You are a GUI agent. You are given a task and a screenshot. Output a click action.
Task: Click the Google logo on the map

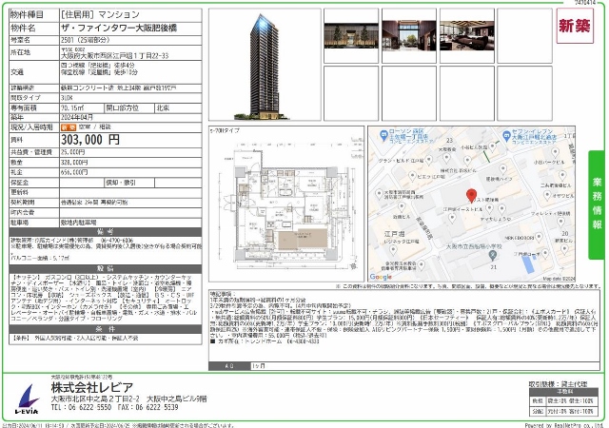381,277
